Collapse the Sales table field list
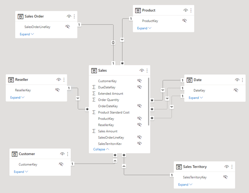This screenshot has height=193, width=249. (101, 149)
